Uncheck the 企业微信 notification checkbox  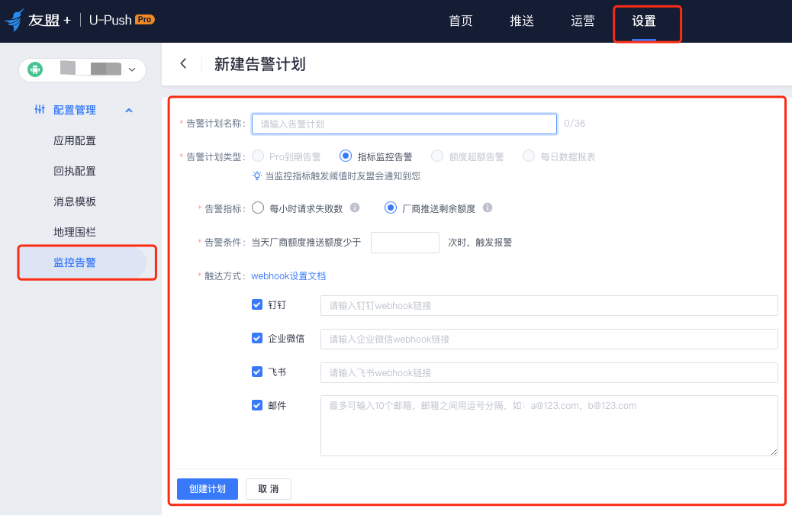pyautogui.click(x=257, y=338)
